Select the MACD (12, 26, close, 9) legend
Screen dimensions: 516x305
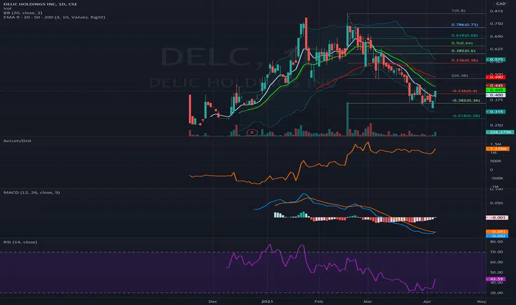point(32,192)
